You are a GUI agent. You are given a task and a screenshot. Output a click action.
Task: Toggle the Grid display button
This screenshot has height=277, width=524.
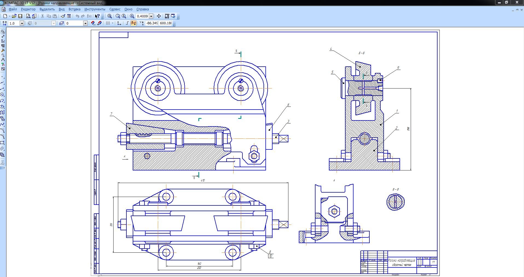click(108, 23)
